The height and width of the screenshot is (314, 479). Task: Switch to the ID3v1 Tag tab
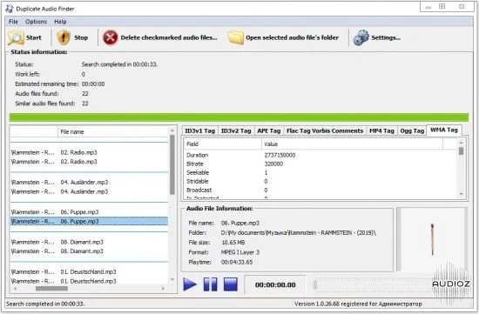[199, 131]
